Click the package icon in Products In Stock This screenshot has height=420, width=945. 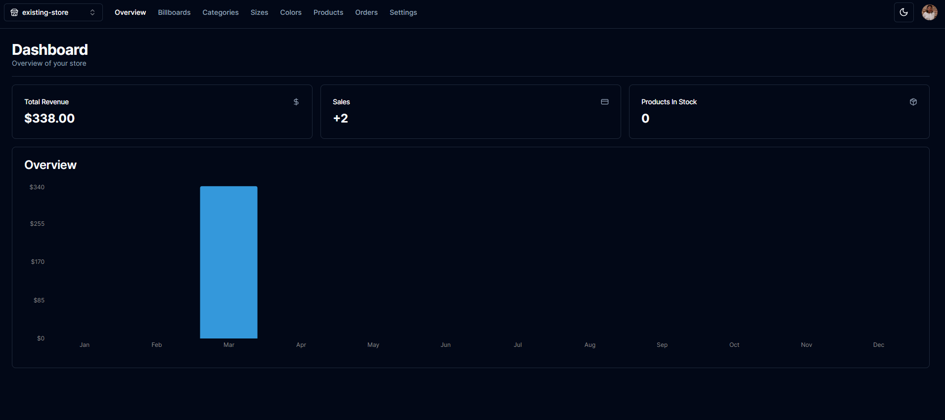pos(913,102)
